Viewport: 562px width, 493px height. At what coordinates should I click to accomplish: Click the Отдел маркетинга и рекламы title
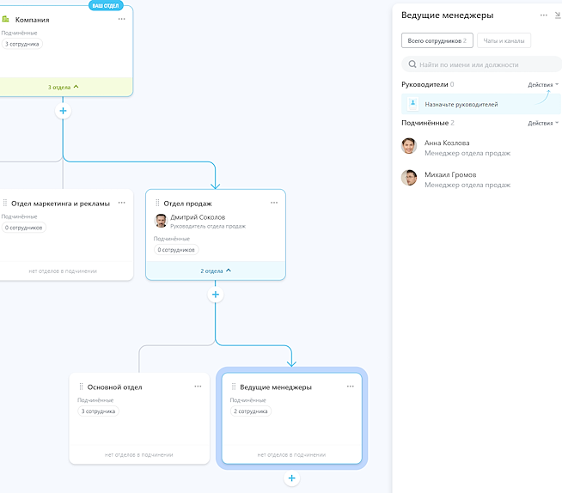coord(60,204)
